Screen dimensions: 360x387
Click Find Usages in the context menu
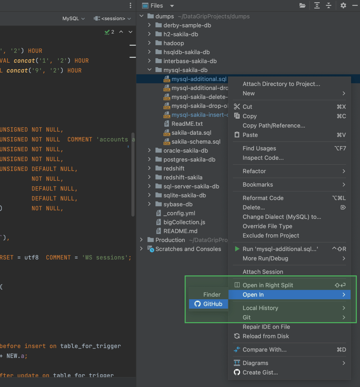click(259, 148)
